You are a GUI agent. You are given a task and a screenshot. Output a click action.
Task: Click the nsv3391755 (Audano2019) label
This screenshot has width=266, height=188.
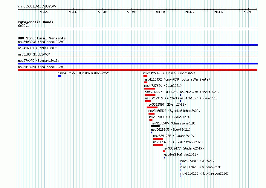pyautogui.click(x=174, y=136)
